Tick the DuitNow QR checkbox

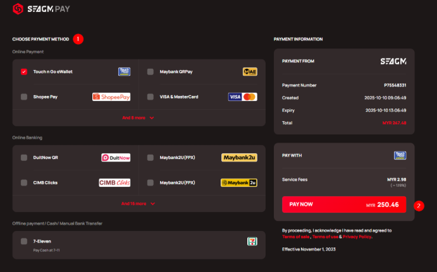tap(24, 158)
